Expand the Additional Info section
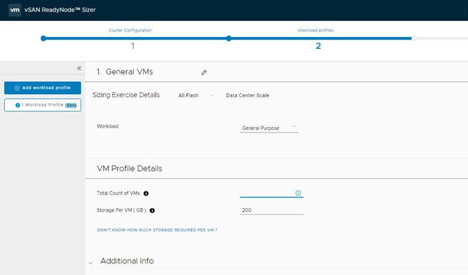The width and height of the screenshot is (468, 275). (91, 263)
